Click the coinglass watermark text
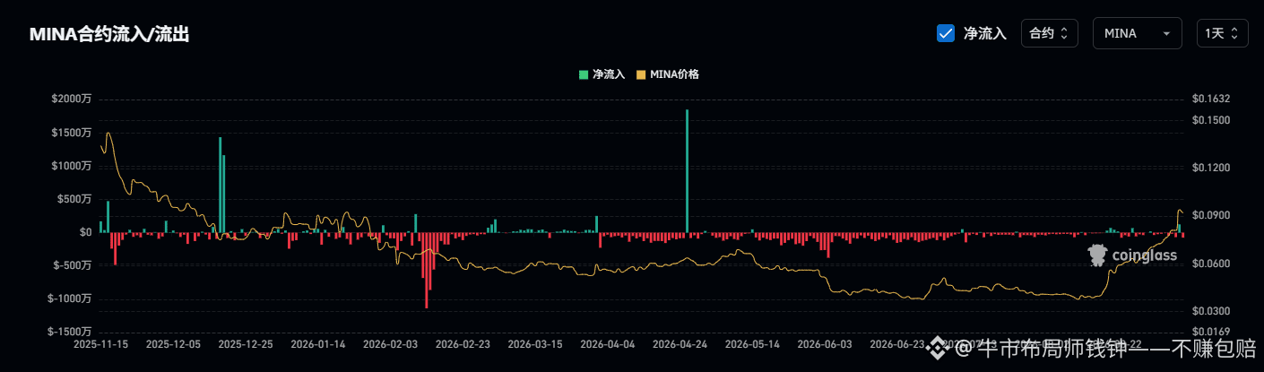This screenshot has width=1264, height=372. click(x=1144, y=256)
